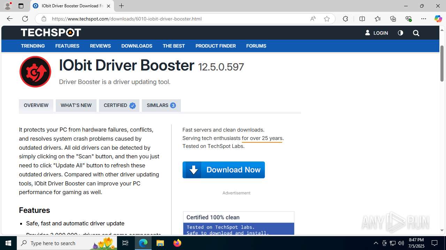Open the Windows Start menu
The image size is (446, 250).
coord(8,243)
